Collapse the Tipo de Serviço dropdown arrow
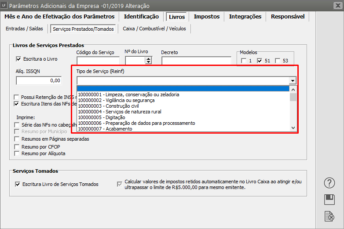Viewport: 344px width, 229px height. (293, 80)
